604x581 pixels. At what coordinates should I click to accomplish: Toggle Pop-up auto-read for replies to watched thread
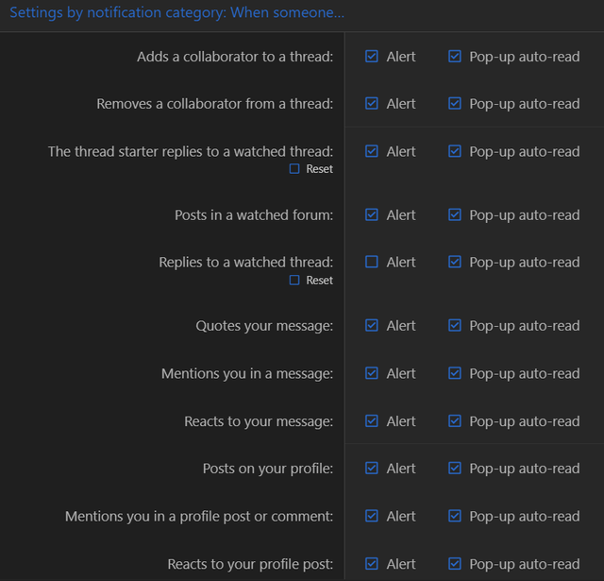[x=455, y=262]
